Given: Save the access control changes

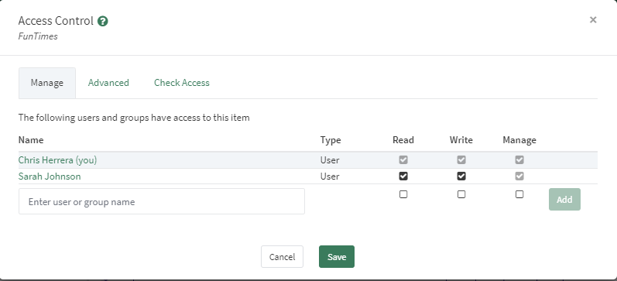Looking at the screenshot, I should coord(337,256).
